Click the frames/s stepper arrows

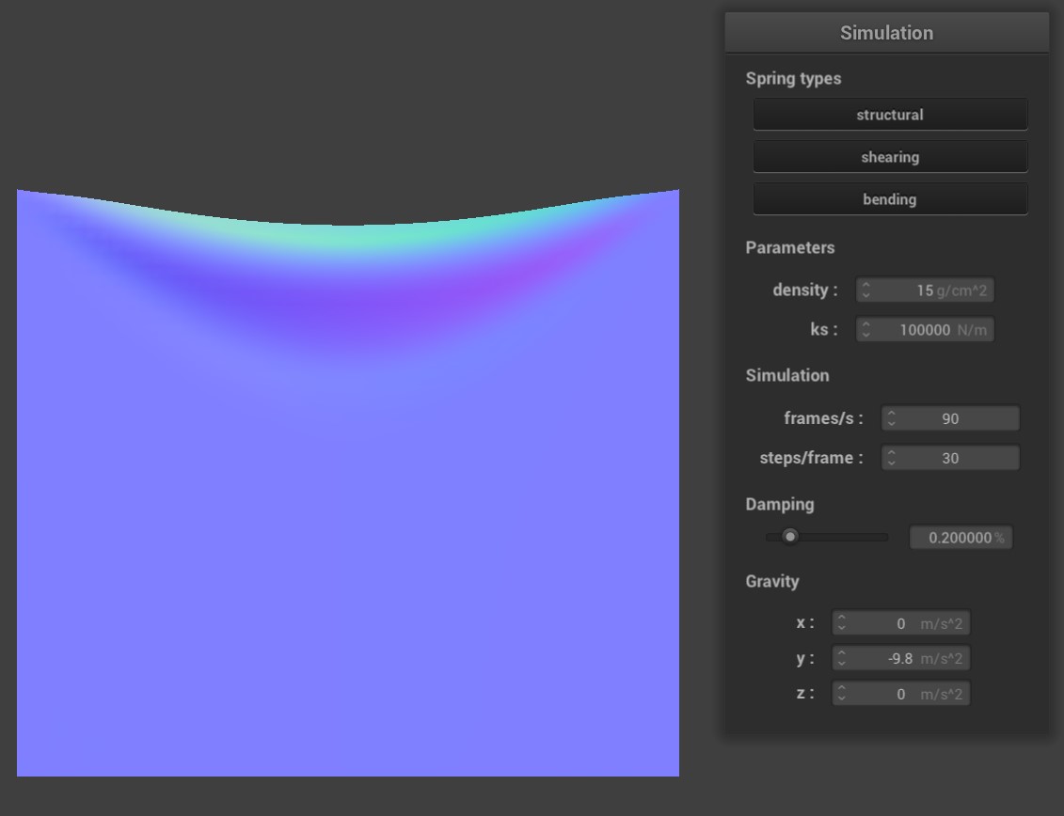pyautogui.click(x=891, y=419)
